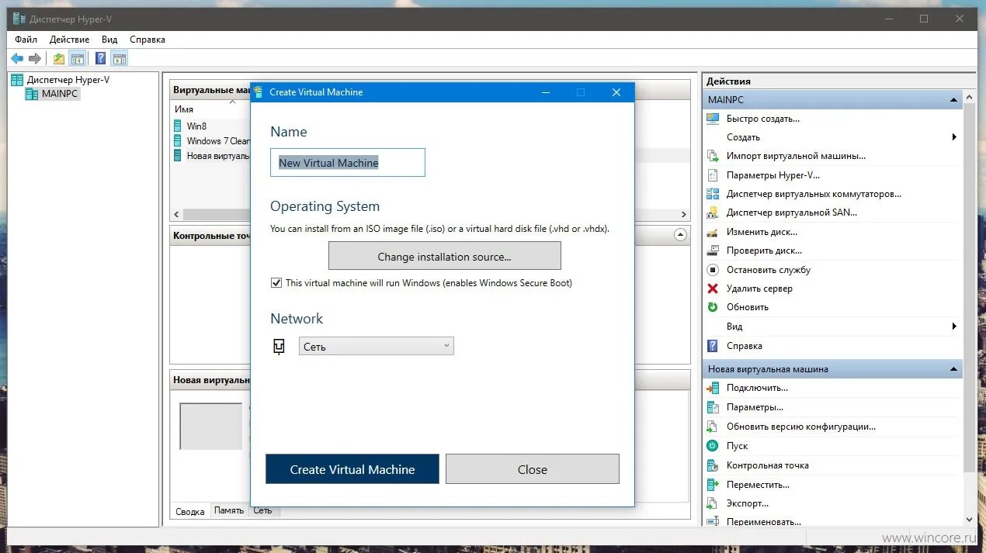Select MAINPC in the console tree
986x553 pixels.
pyautogui.click(x=61, y=94)
